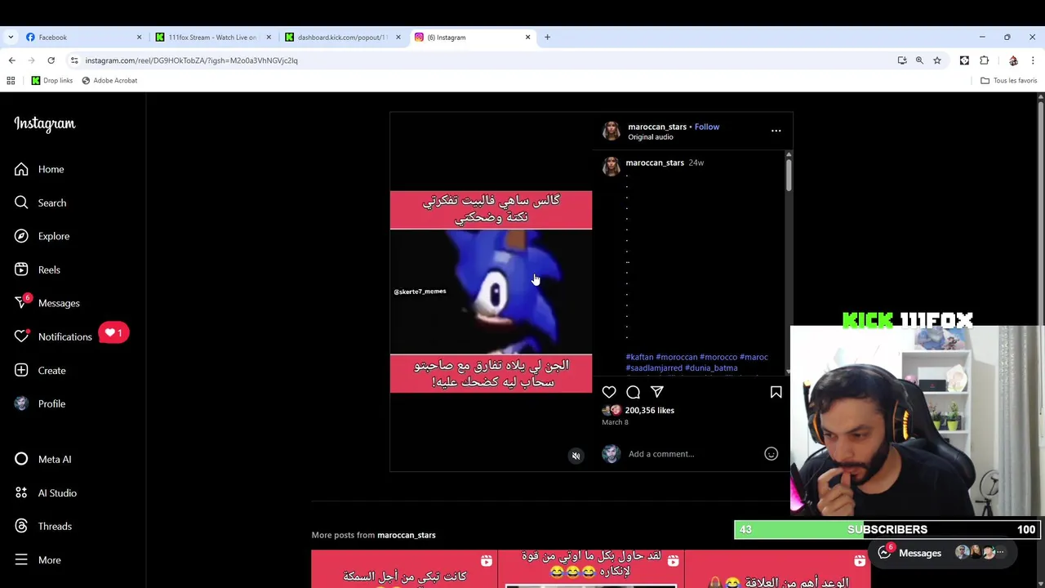Switch to the dashboard.kick.com tab
The width and height of the screenshot is (1045, 588).
pos(341,37)
